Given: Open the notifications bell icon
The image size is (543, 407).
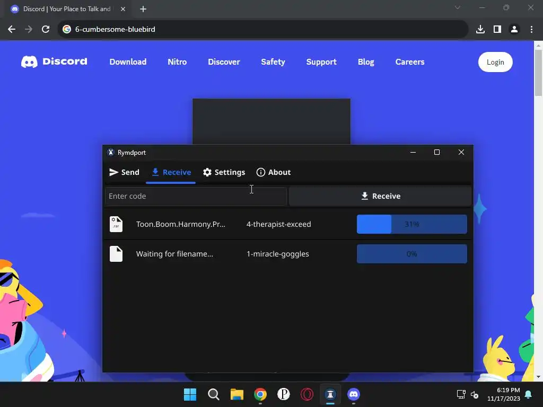Looking at the screenshot, I should pos(529,394).
